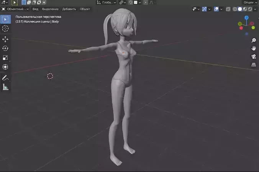Click the Пользовательская перспектива text
The width and height of the screenshot is (259, 172).
click(x=38, y=17)
